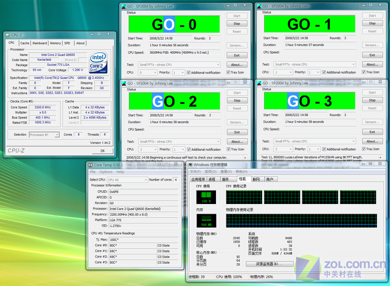Click the Frequency field in Core Temp
The height and width of the screenshot is (286, 390).
tap(143, 215)
